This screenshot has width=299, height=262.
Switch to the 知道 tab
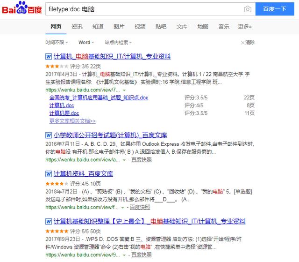click(x=98, y=27)
